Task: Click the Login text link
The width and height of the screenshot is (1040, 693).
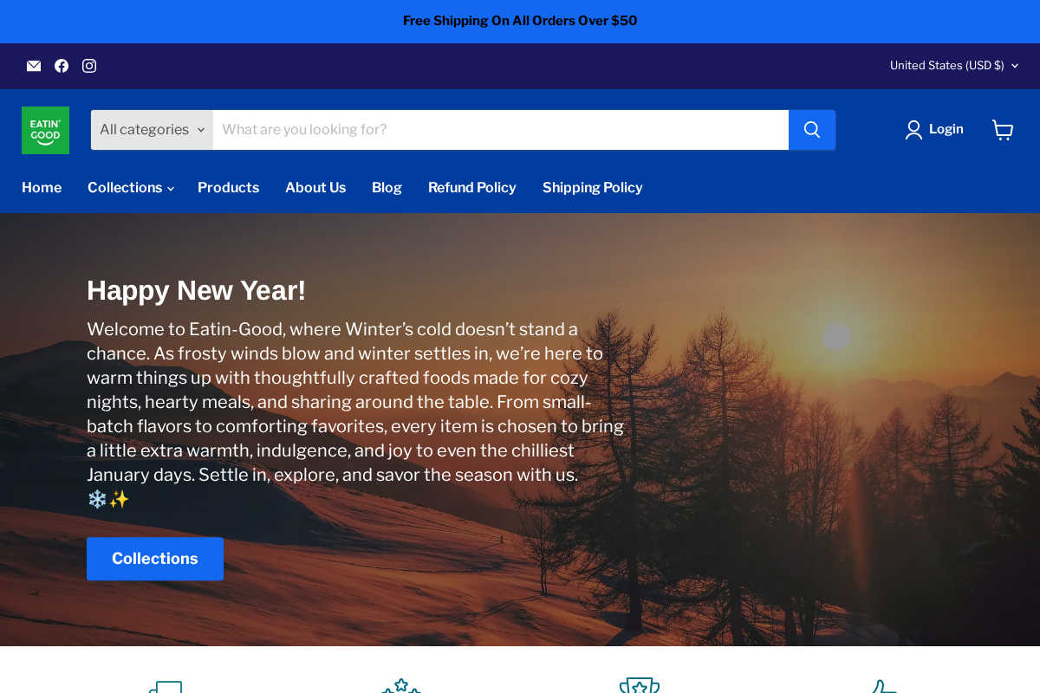Action: coord(946,129)
